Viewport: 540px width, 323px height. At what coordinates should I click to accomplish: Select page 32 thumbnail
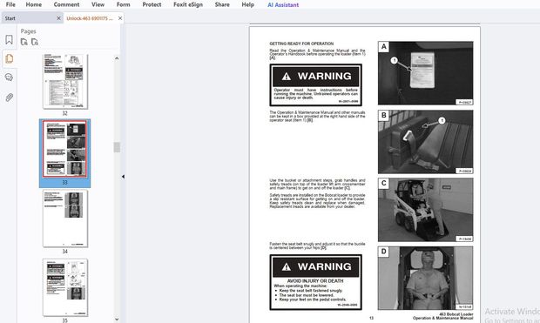tap(65, 81)
